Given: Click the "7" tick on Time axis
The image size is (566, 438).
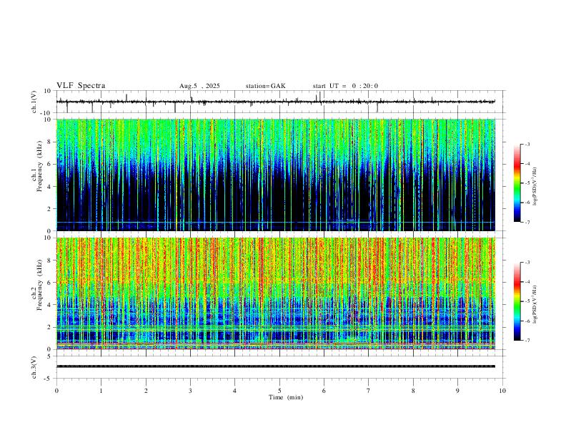Looking at the screenshot, I should pos(369,391).
